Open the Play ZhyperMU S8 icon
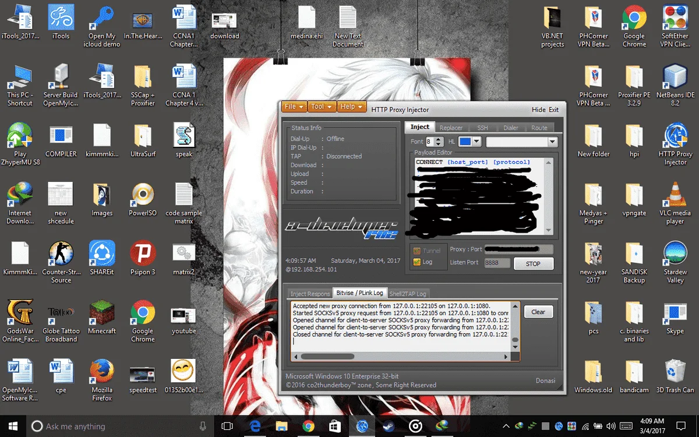This screenshot has width=699, height=437. click(x=20, y=145)
